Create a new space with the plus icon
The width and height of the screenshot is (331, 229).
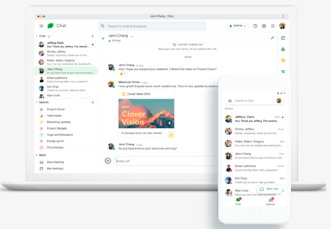92,103
